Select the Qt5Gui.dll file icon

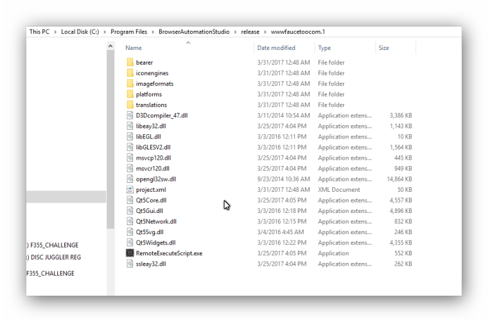pyautogui.click(x=130, y=210)
